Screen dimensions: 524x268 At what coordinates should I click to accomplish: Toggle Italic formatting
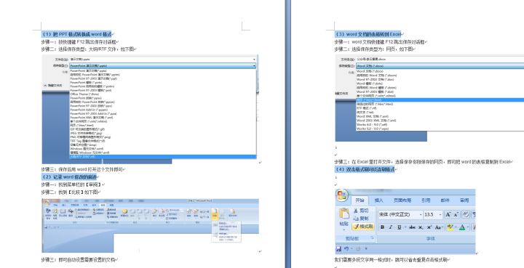click(x=390, y=227)
